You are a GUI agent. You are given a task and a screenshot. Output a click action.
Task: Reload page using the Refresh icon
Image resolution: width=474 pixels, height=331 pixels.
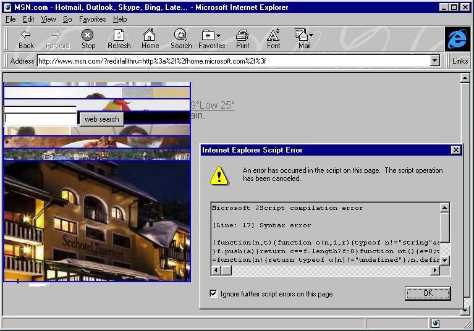(x=119, y=38)
